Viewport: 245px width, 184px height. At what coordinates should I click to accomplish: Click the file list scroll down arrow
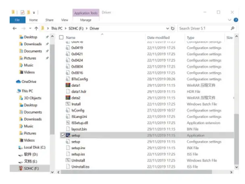point(237,167)
